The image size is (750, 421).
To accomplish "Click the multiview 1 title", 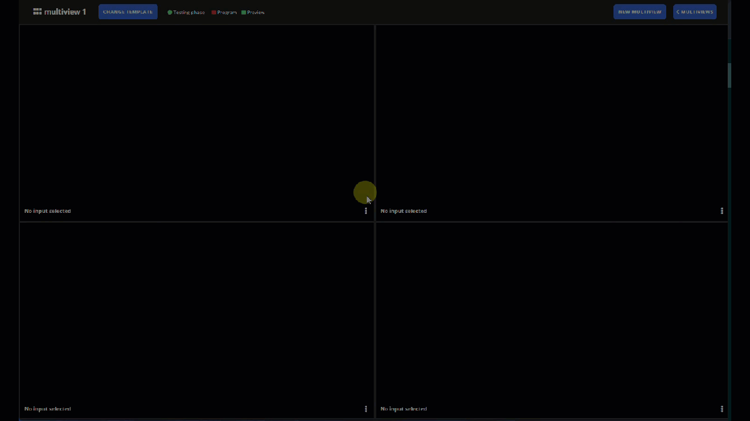I will (65, 12).
